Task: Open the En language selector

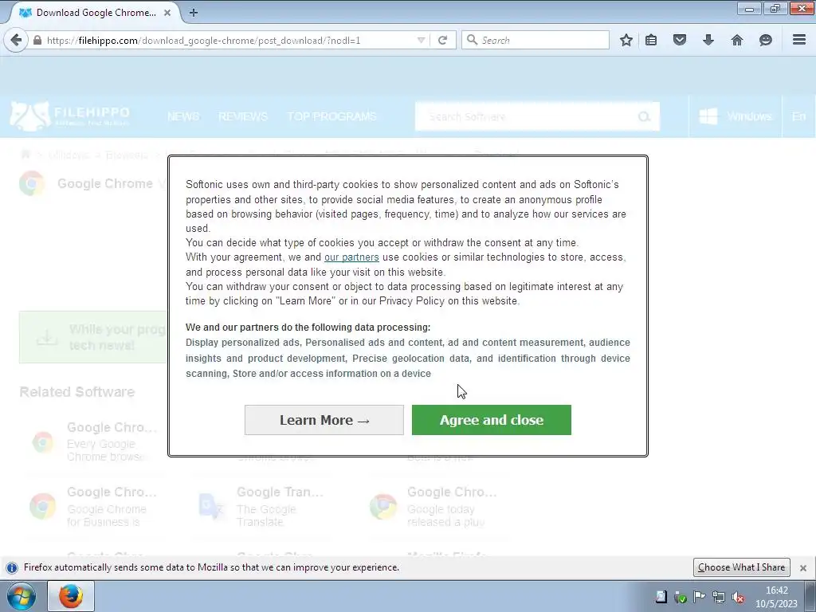Action: (x=798, y=116)
